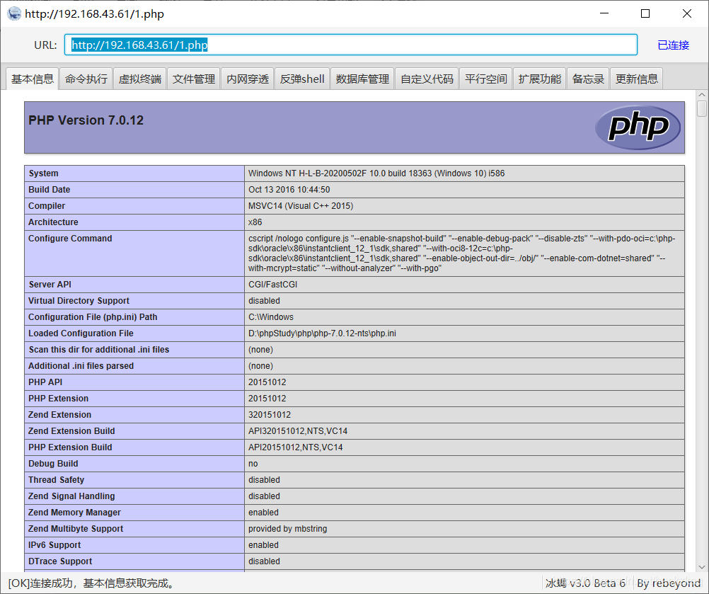
Task: Click the IPv6 Support label
Action: (x=54, y=545)
